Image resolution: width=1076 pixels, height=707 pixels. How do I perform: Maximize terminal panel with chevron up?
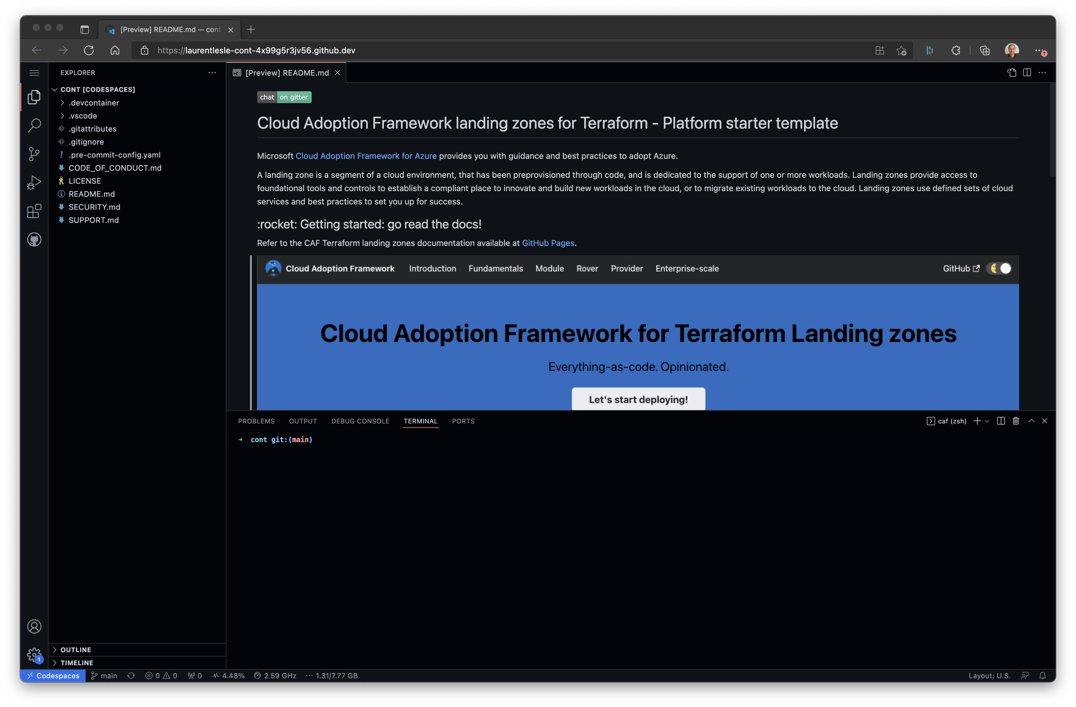(x=1031, y=421)
